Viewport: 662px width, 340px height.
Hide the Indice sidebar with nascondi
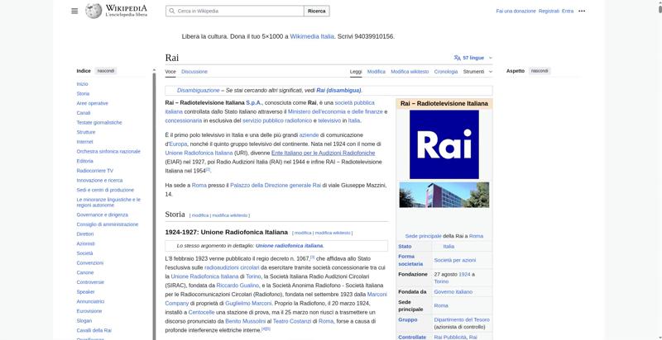[106, 71]
